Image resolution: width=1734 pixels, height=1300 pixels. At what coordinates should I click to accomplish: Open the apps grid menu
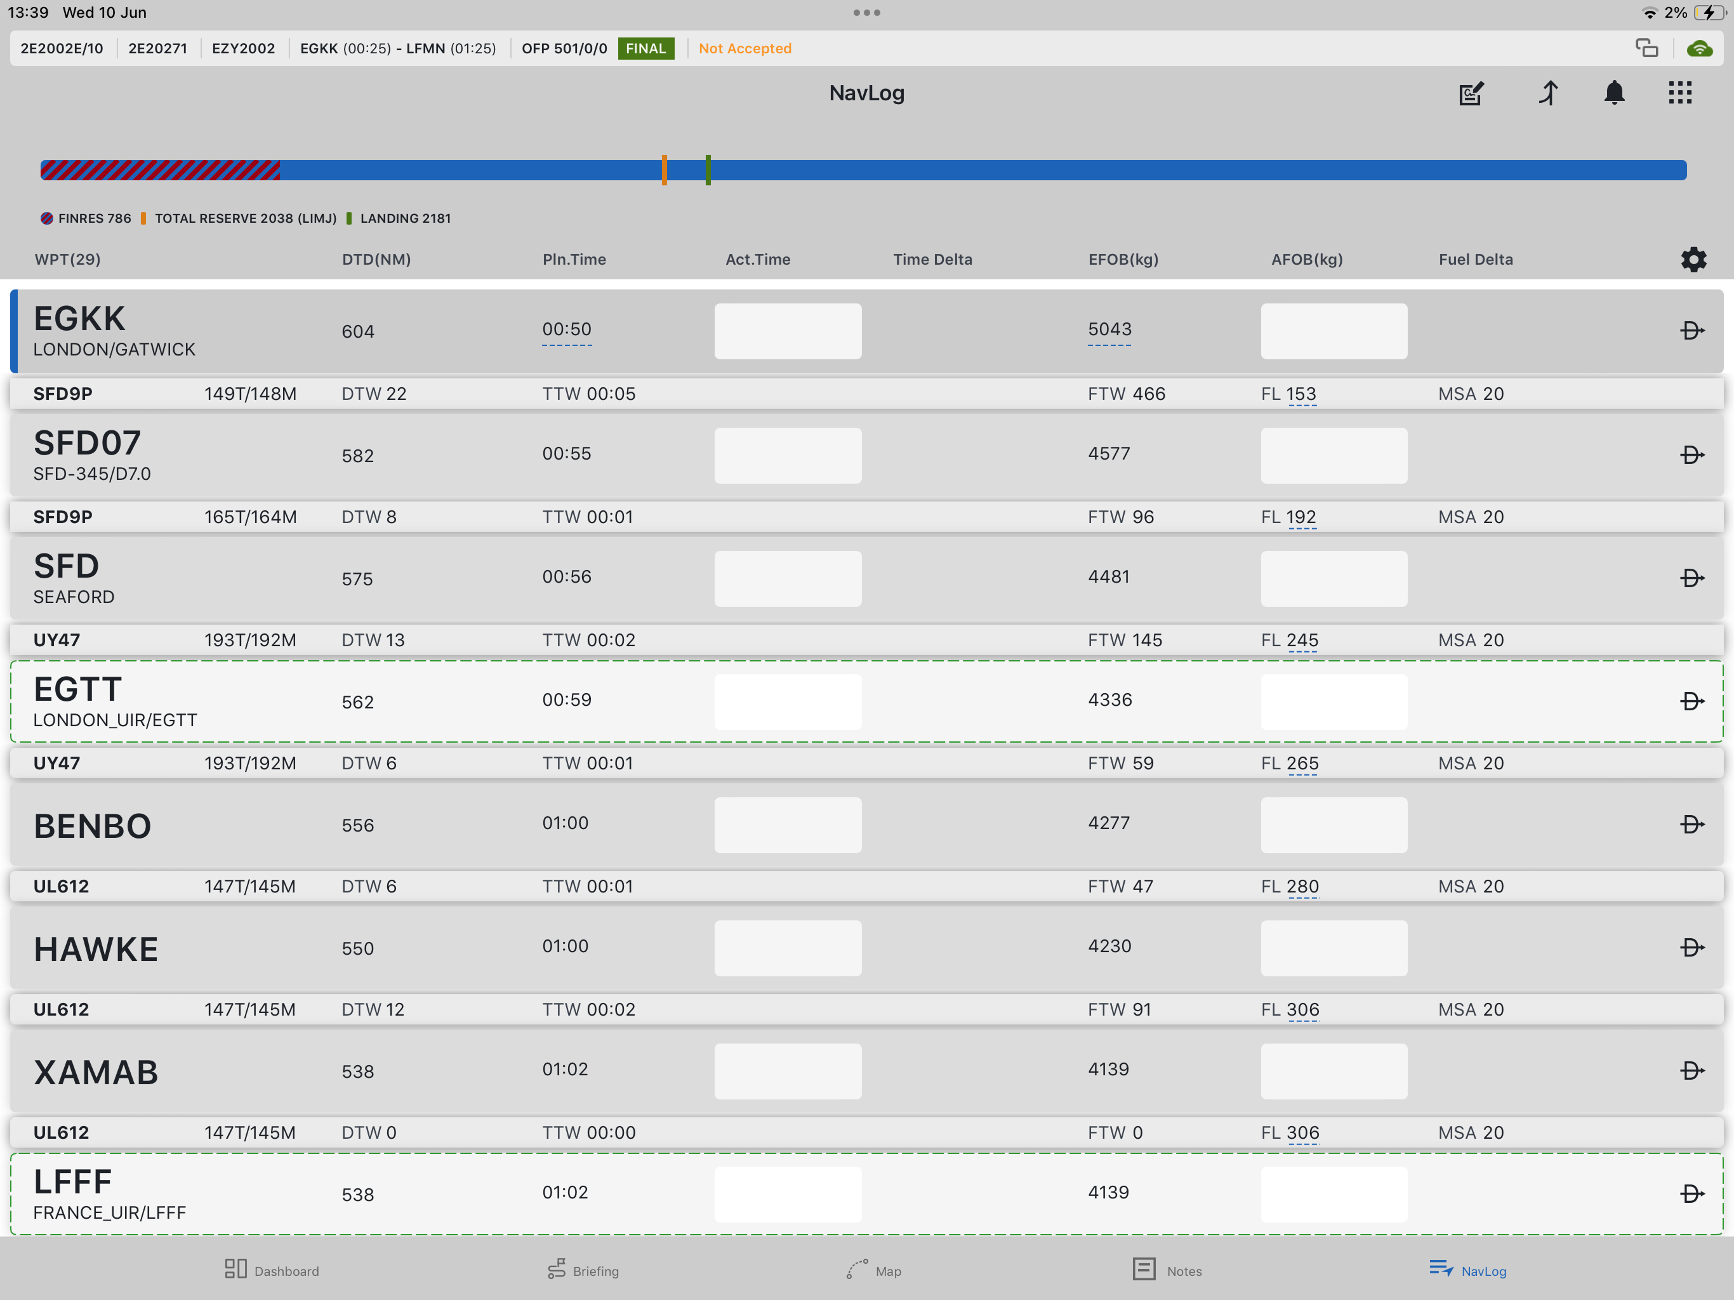click(1680, 93)
